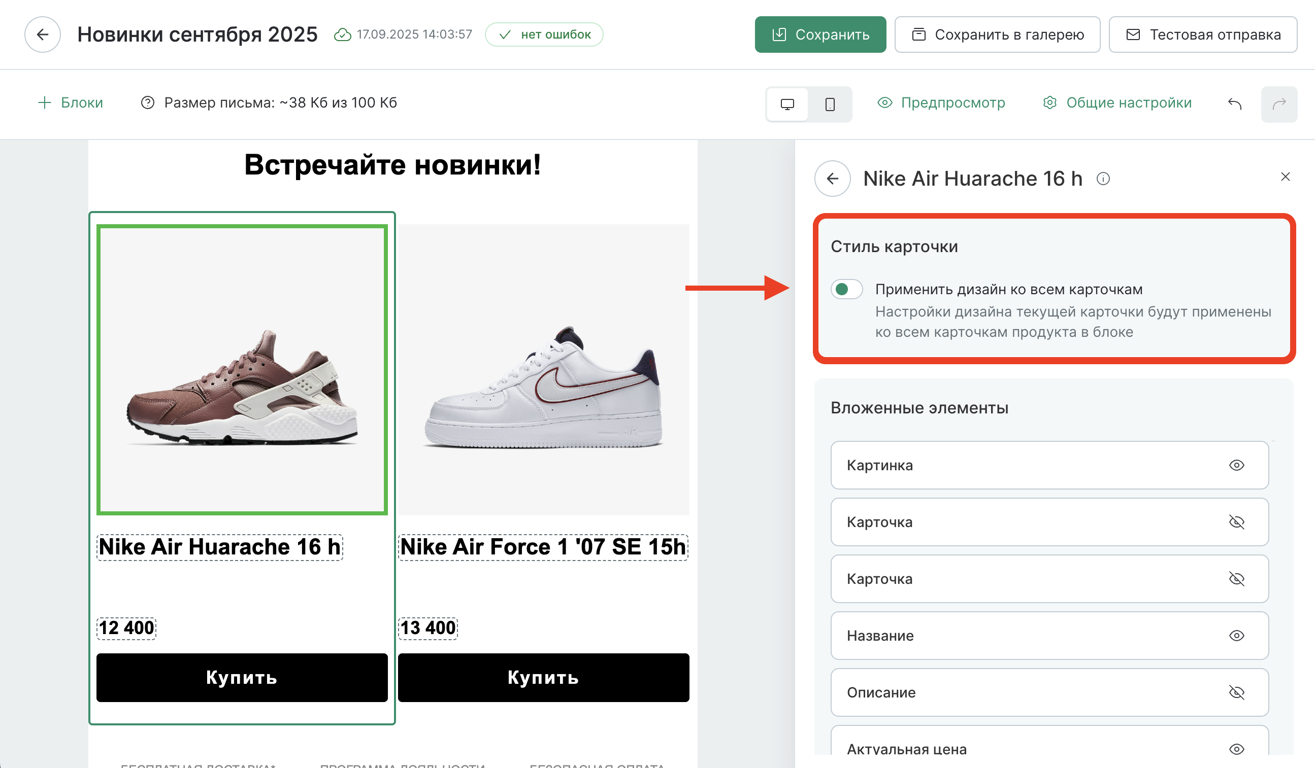Switch to mobile preview mode
The height and width of the screenshot is (768, 1315).
pyautogui.click(x=830, y=104)
